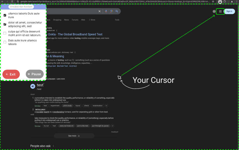Play pronunciation audio for 'test'

pos(33,86)
